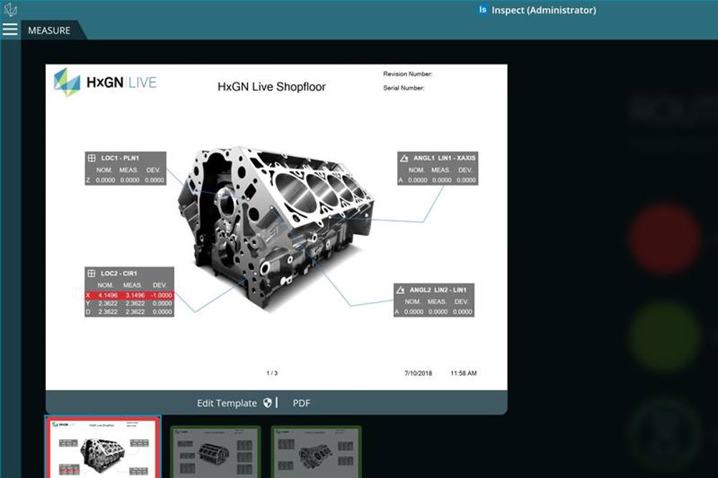718x478 pixels.
Task: Click the shield icon beside Edit Template
Action: click(267, 403)
